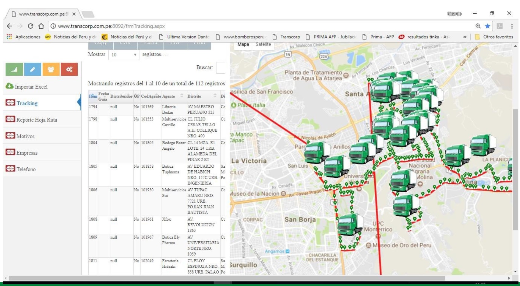Switch map to Satélite view

[263, 44]
